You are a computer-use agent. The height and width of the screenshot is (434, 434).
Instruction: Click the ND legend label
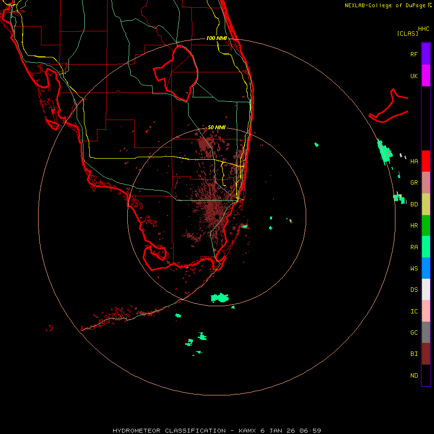click(414, 376)
